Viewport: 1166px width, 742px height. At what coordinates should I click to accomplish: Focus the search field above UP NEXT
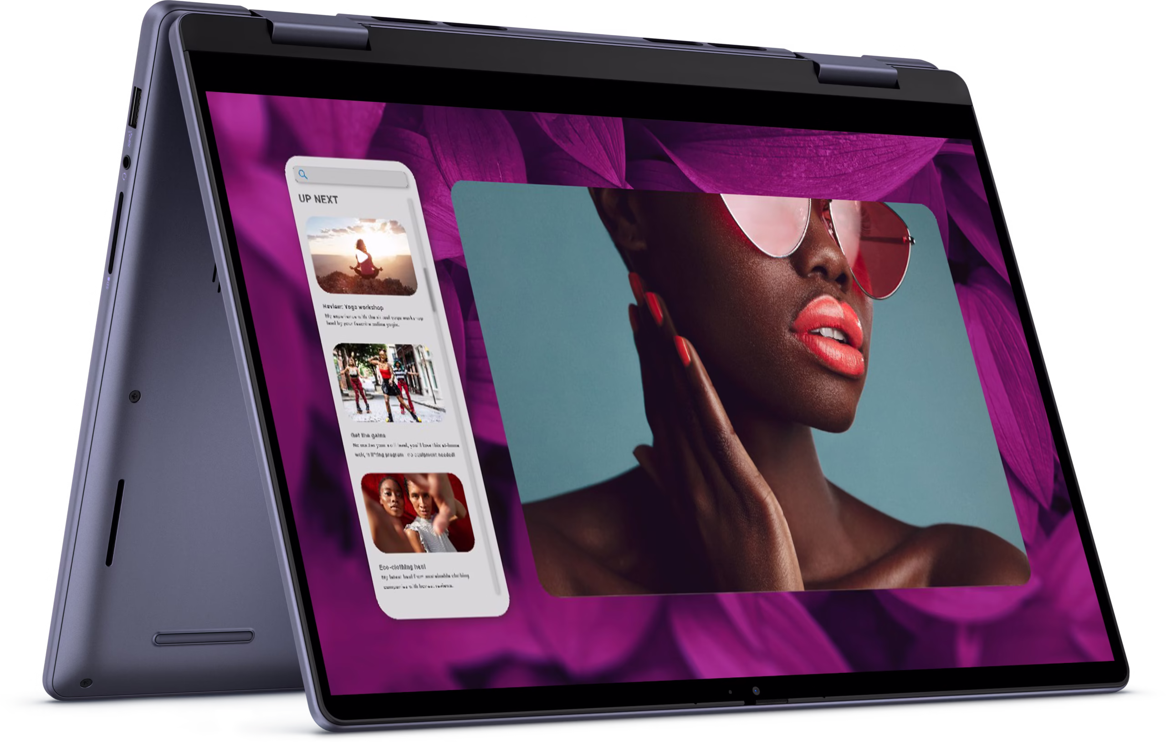click(352, 178)
